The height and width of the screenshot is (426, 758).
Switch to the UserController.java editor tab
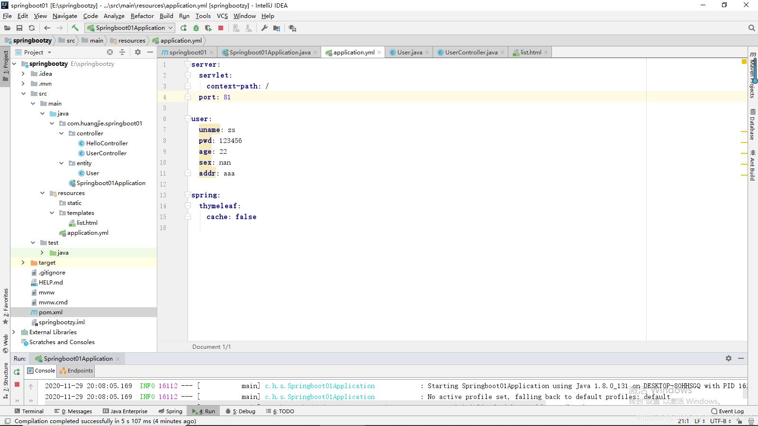click(x=471, y=52)
